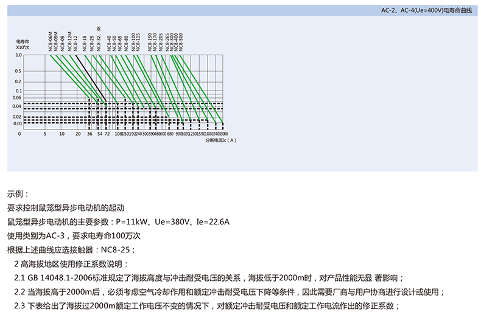Click the motor parameters line with P=11kW

click(118, 221)
